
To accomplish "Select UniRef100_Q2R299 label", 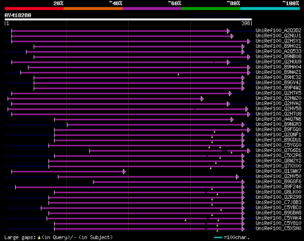I will pyautogui.click(x=278, y=197).
